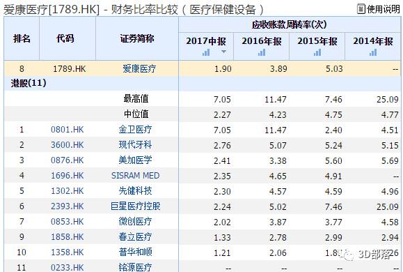Click 中位值 2015 value 4.75

[x=333, y=114]
